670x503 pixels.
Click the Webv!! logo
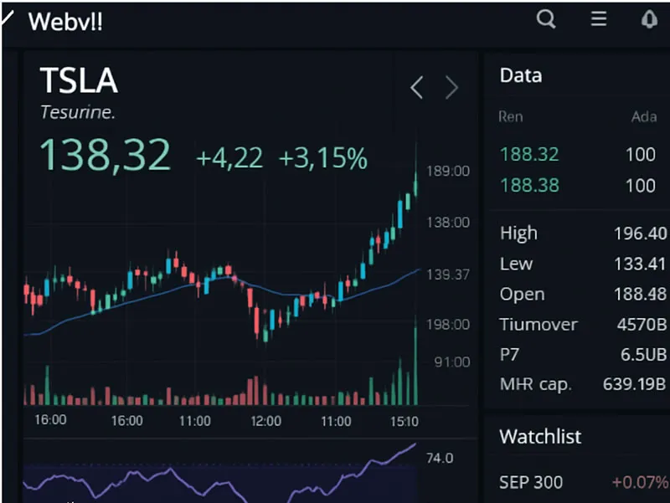click(65, 22)
